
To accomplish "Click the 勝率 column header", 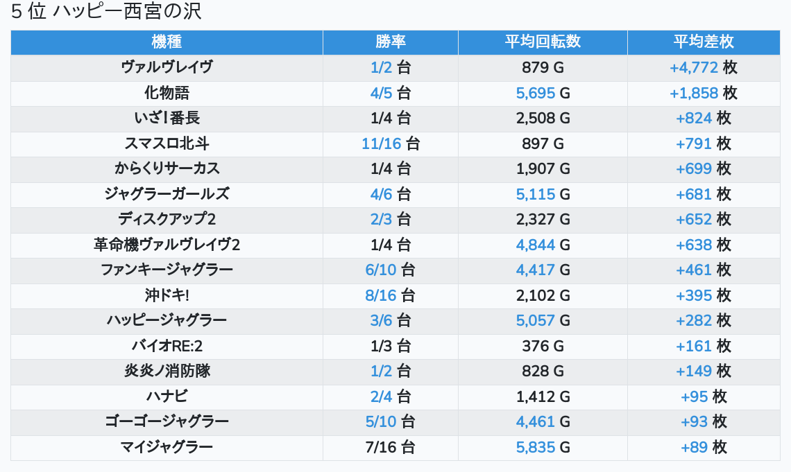I will click(x=390, y=42).
